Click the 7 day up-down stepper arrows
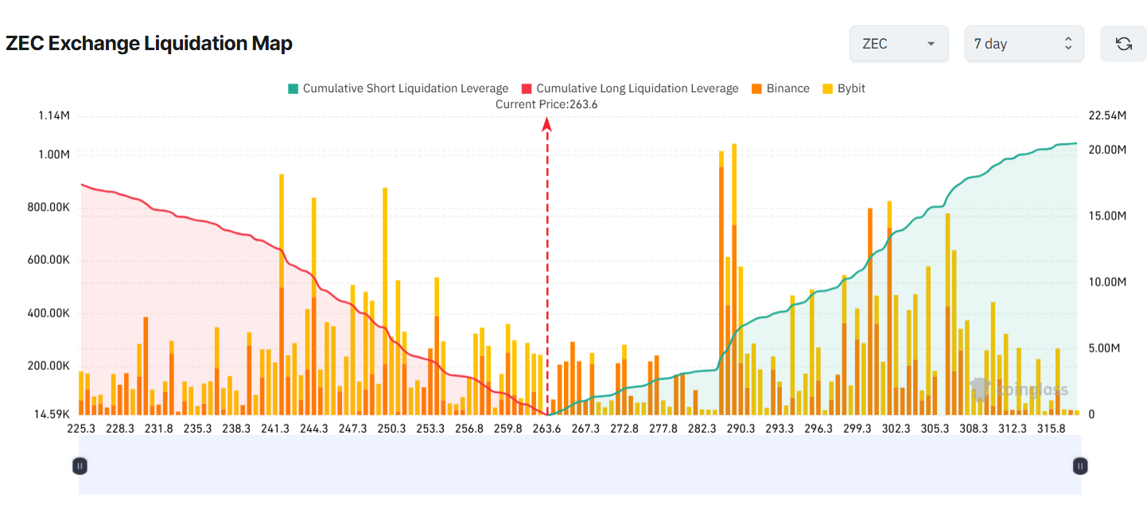The width and height of the screenshot is (1147, 509). (x=1068, y=44)
